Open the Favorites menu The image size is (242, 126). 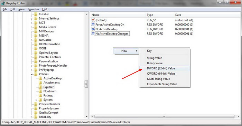pos(33,9)
